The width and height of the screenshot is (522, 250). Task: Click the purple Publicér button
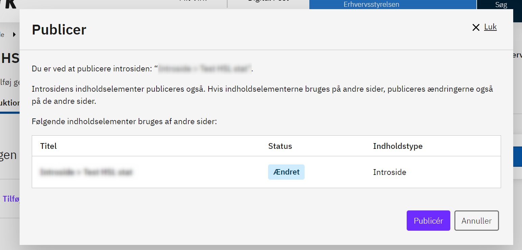coord(428,221)
